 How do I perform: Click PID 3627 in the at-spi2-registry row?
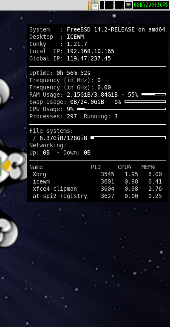(x=108, y=196)
